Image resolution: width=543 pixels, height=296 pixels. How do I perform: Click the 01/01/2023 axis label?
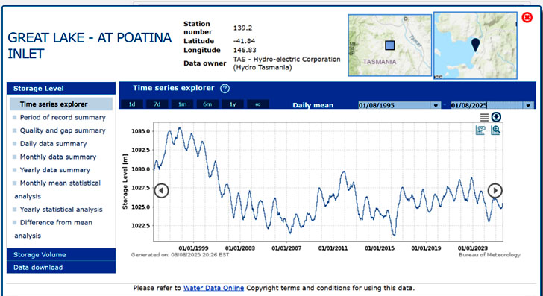point(473,248)
